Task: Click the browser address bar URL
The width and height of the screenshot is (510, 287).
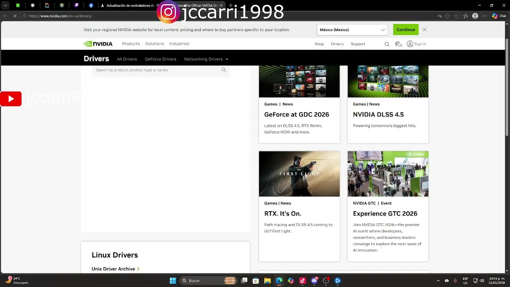Action: [60, 16]
